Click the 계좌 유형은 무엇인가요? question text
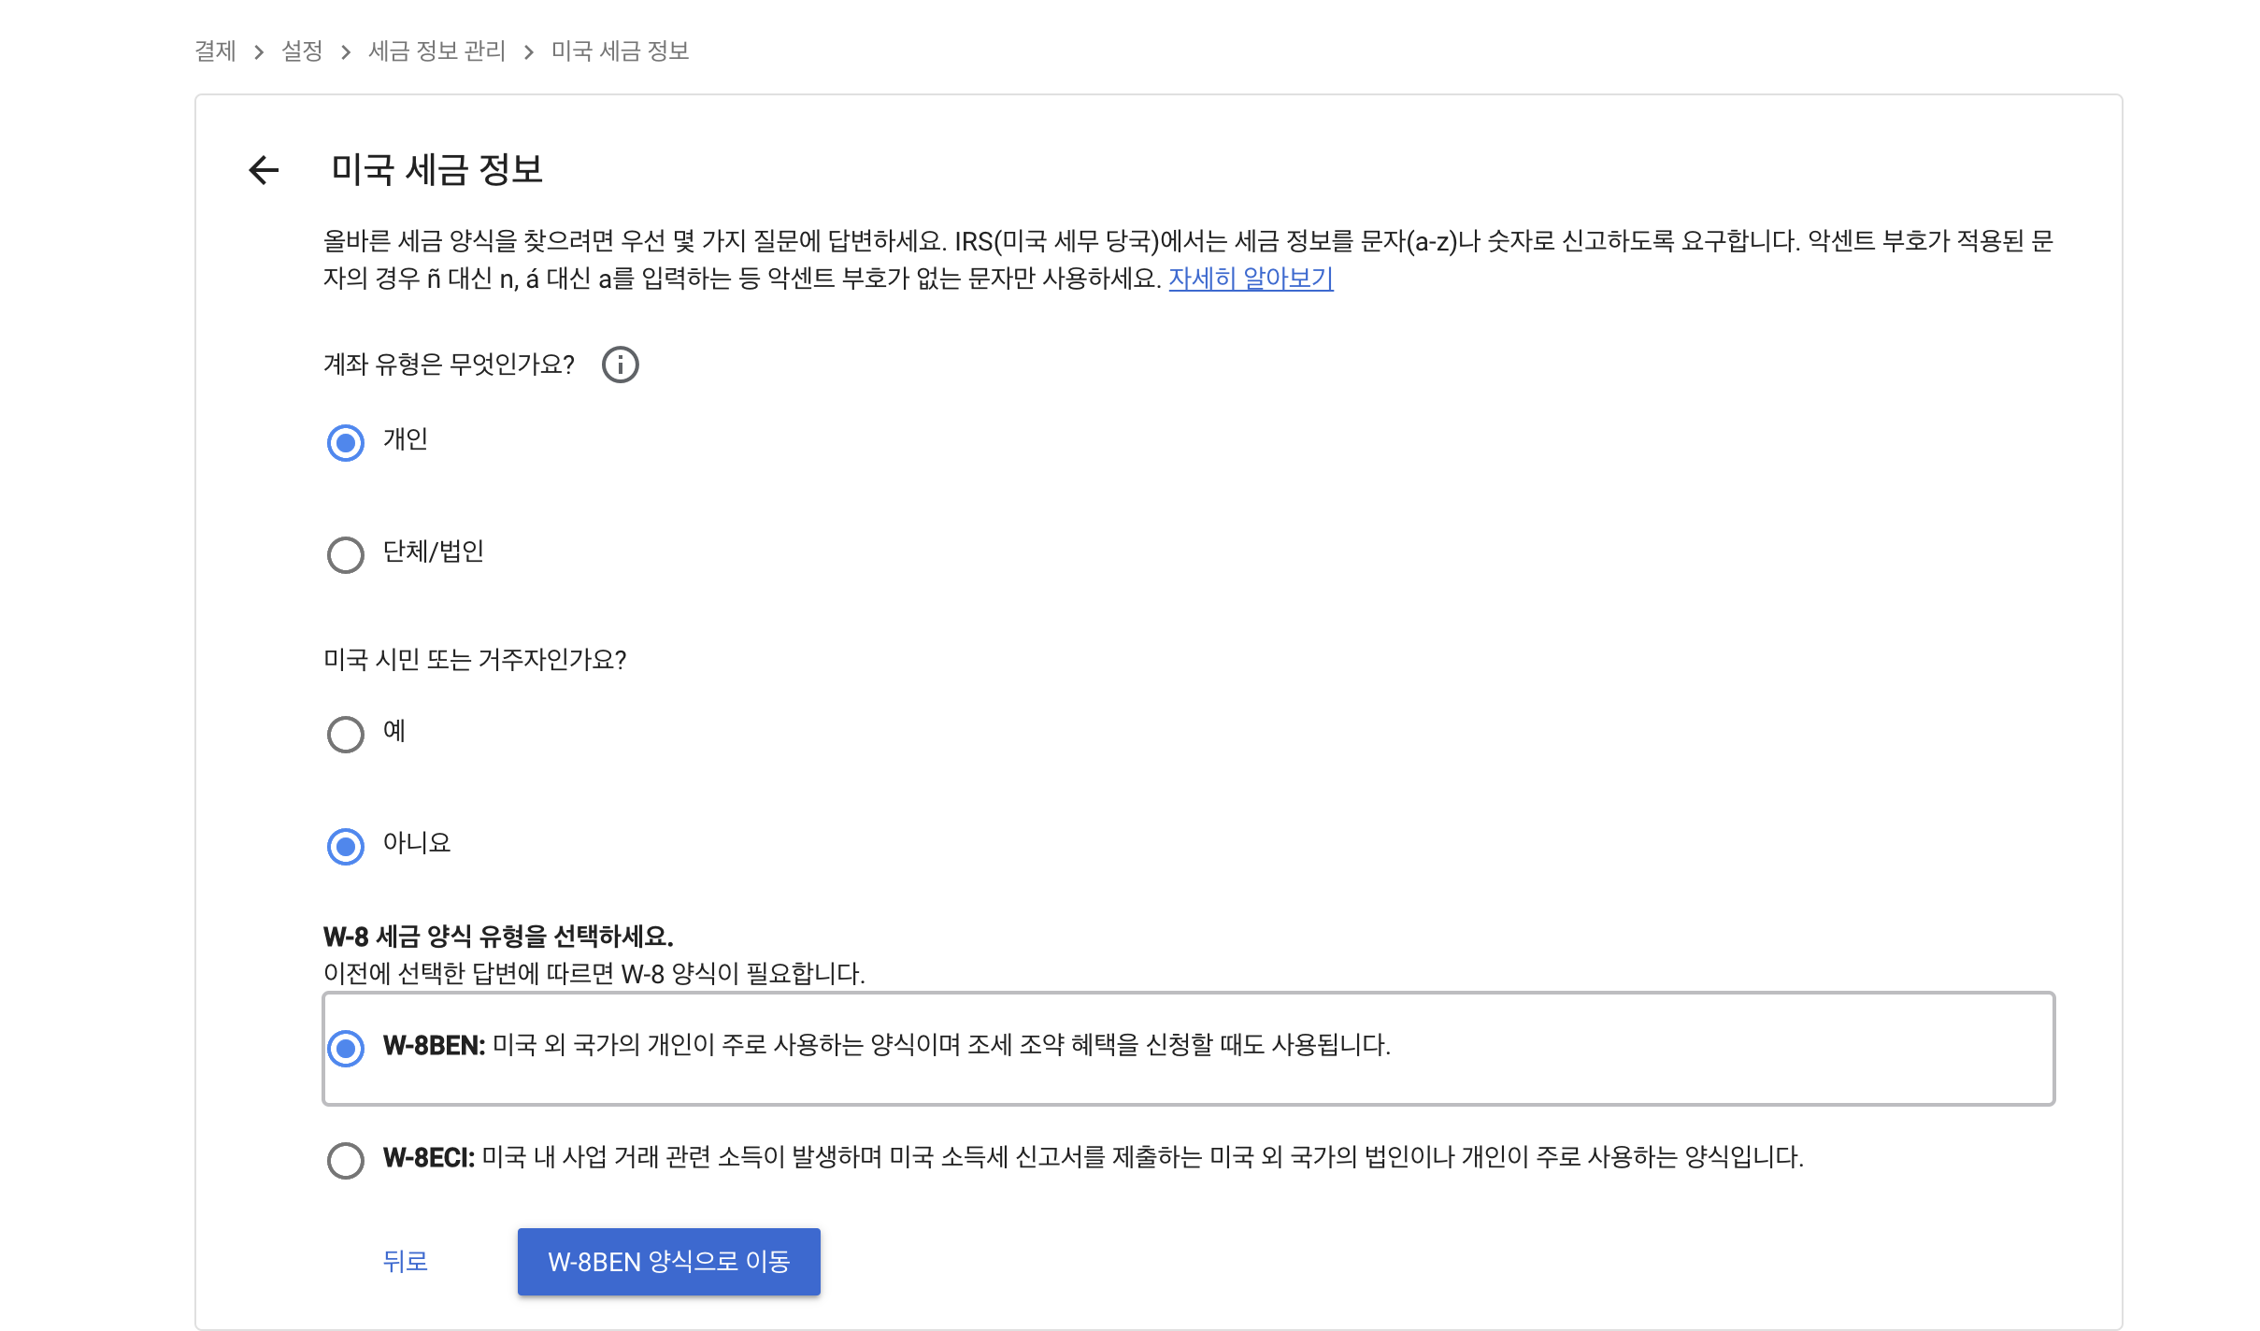The height and width of the screenshot is (1331, 2260). [449, 364]
